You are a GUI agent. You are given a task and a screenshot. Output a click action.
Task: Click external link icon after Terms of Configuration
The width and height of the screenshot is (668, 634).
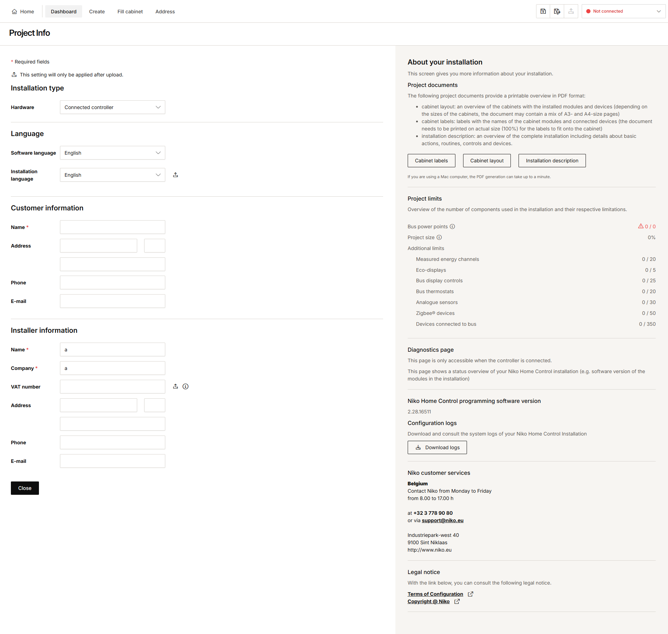pyautogui.click(x=471, y=594)
